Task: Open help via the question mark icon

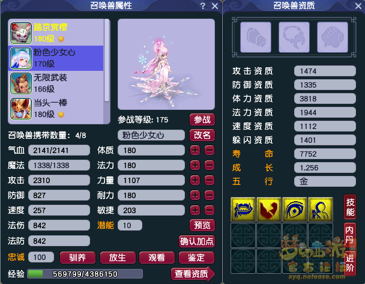Action: (203, 6)
